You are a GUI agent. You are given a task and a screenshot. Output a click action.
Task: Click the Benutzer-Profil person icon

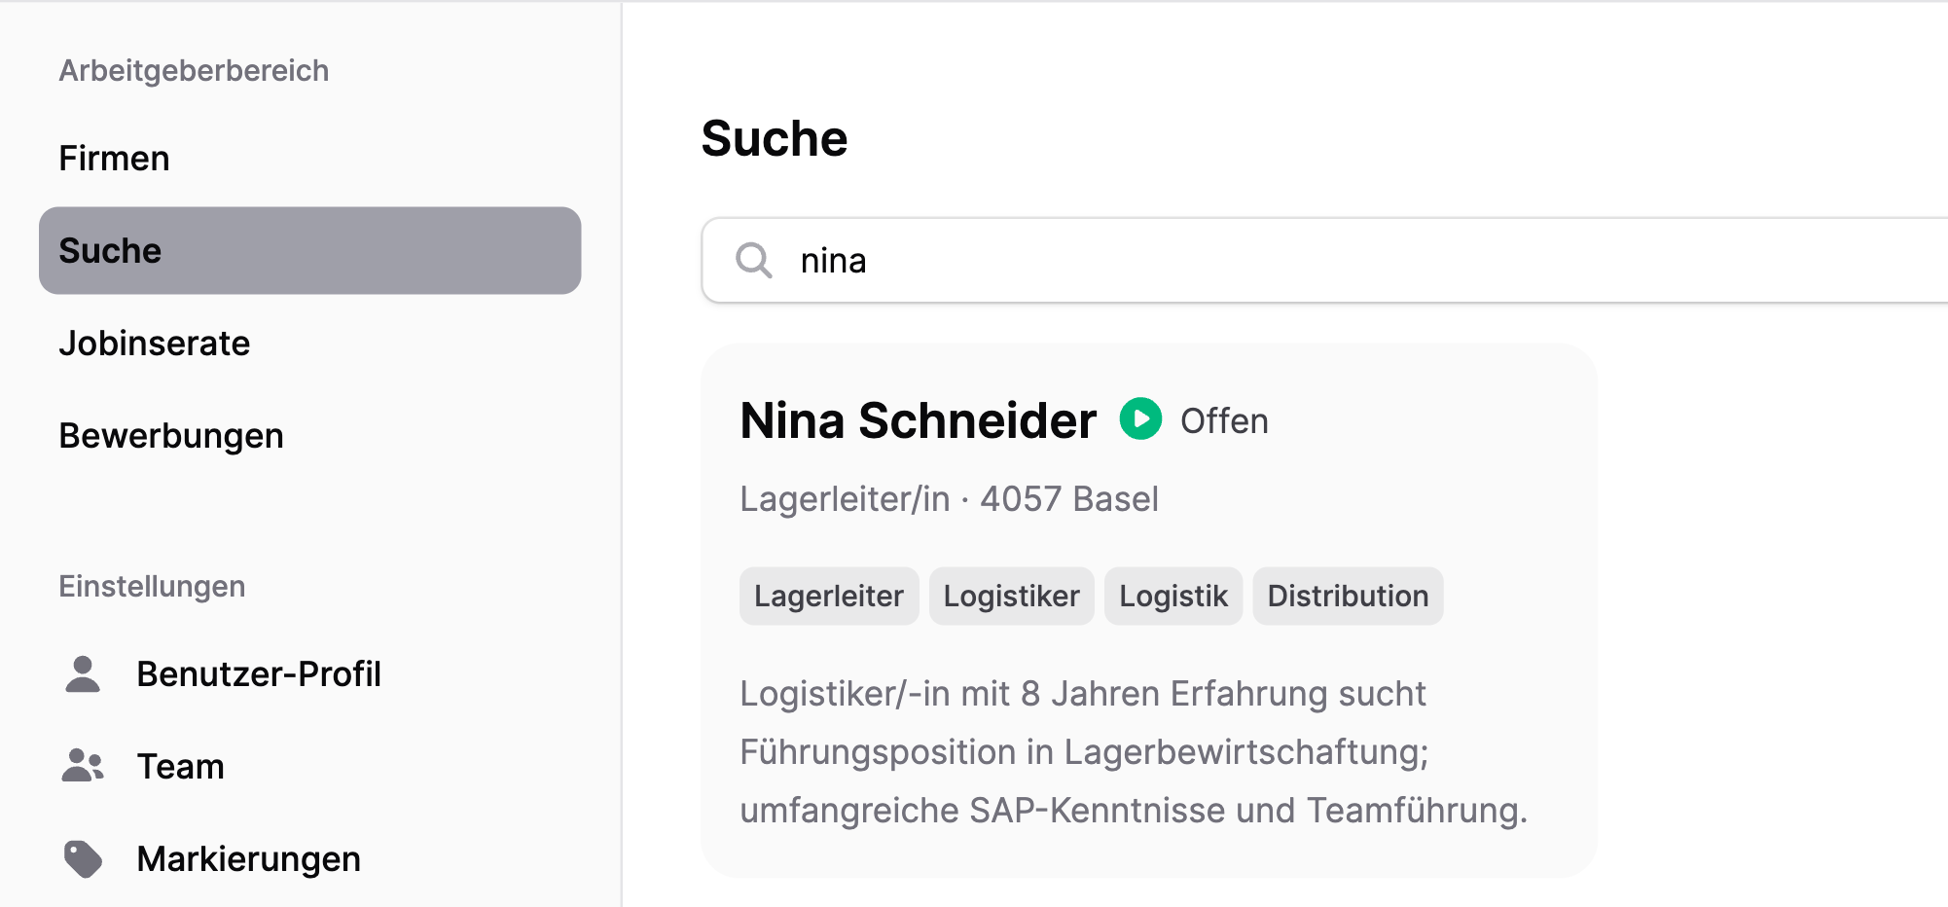[83, 672]
